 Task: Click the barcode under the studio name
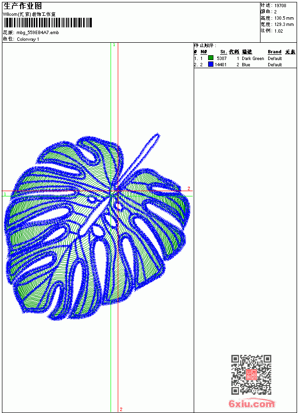click(48, 23)
